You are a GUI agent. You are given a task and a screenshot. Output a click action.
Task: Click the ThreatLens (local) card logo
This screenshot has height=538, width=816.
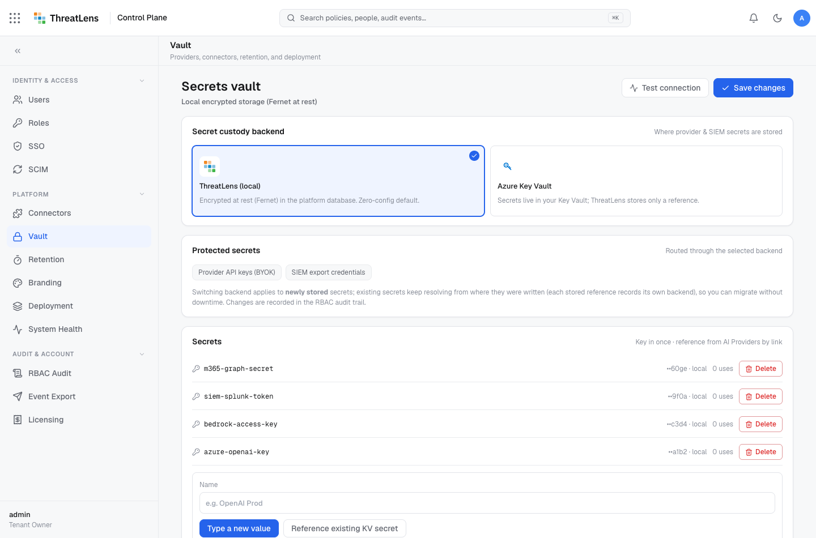coord(210,166)
